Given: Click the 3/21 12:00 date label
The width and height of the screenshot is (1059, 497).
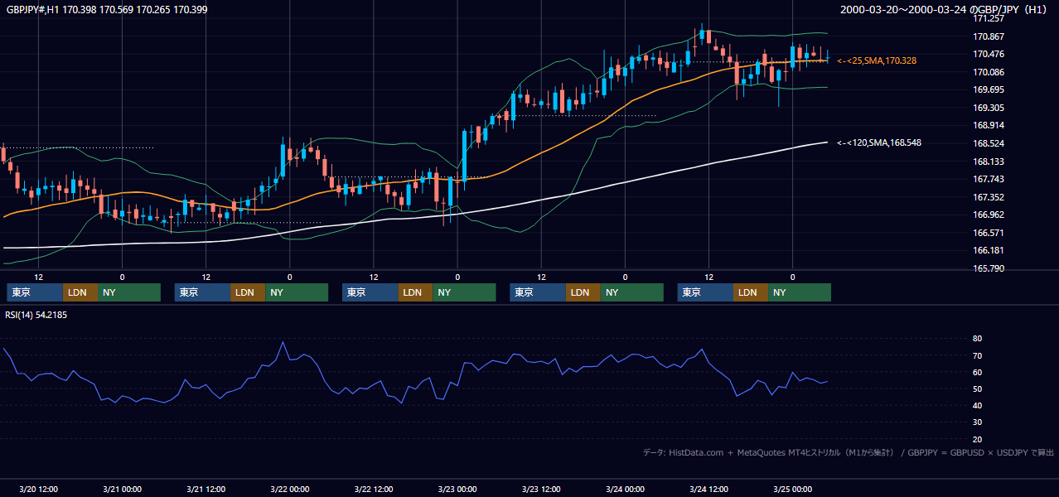Looking at the screenshot, I should point(206,489).
